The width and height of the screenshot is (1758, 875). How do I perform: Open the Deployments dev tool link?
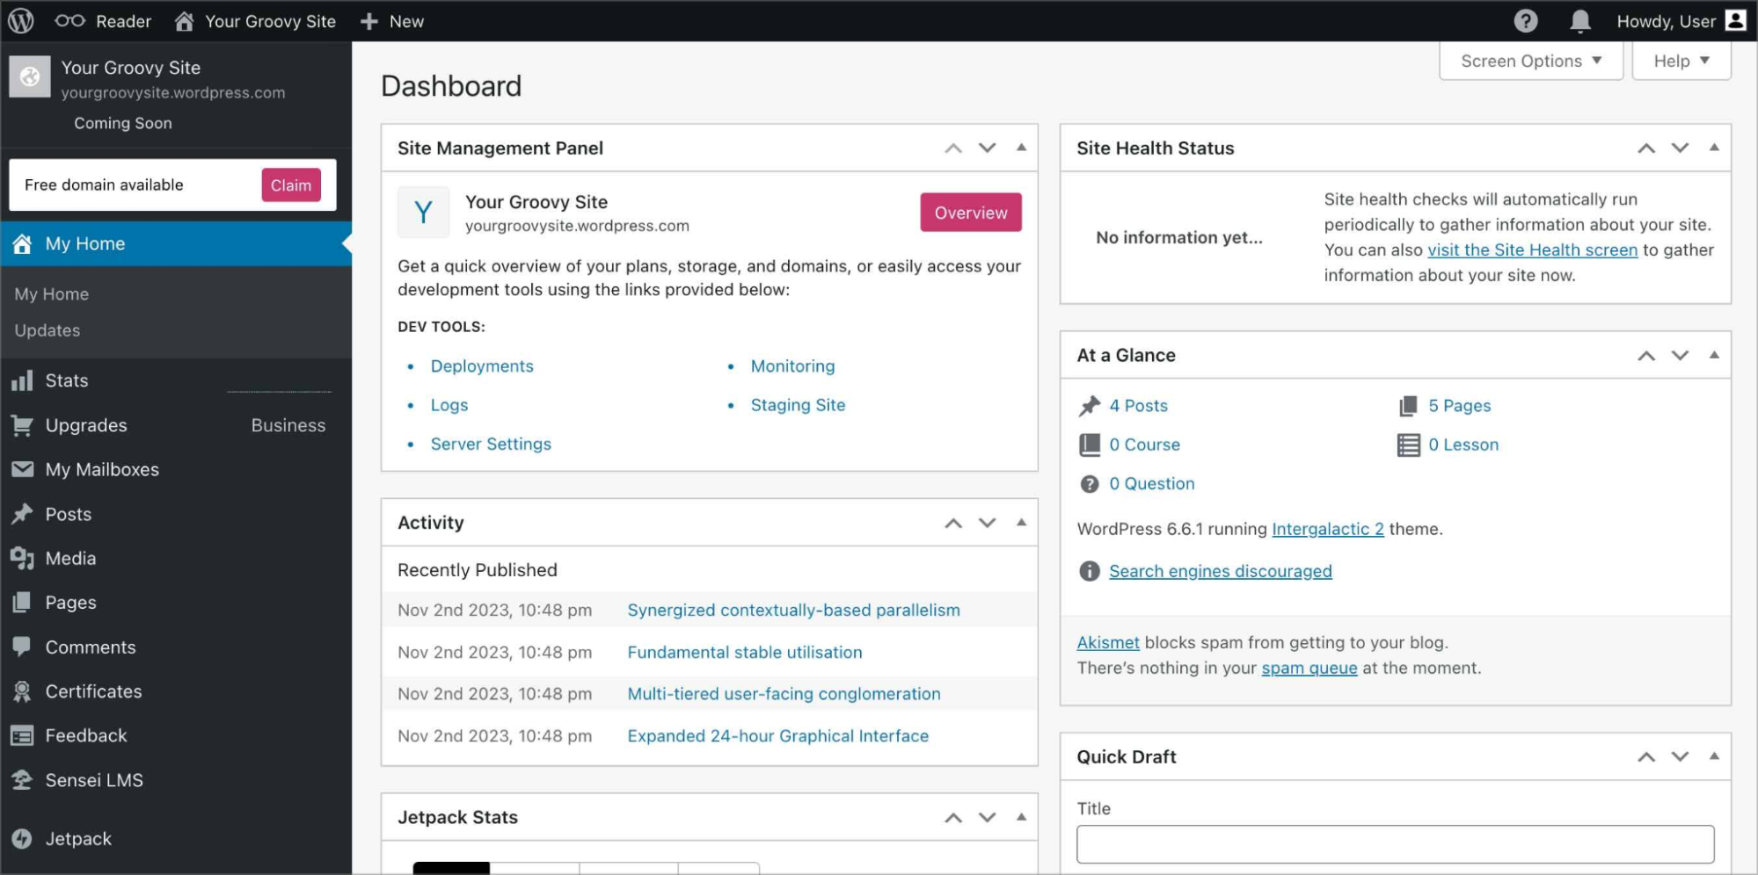(x=482, y=366)
